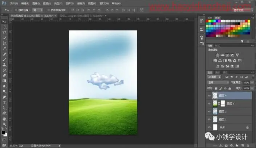Select the Zoom tool in the toolbox

click(x=4, y=124)
